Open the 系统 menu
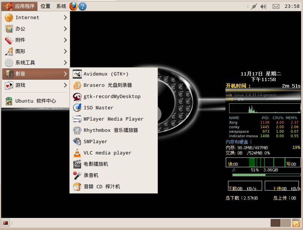Viewport: 303px width, 230px height. pos(61,6)
